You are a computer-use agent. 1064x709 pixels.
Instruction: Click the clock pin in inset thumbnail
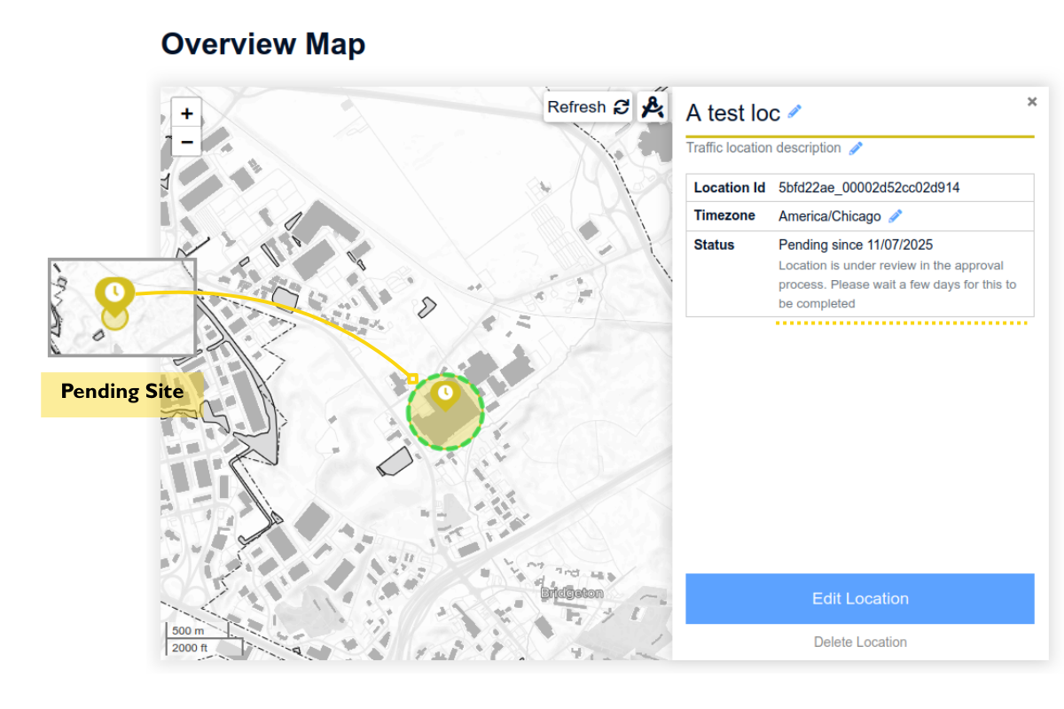pos(113,292)
